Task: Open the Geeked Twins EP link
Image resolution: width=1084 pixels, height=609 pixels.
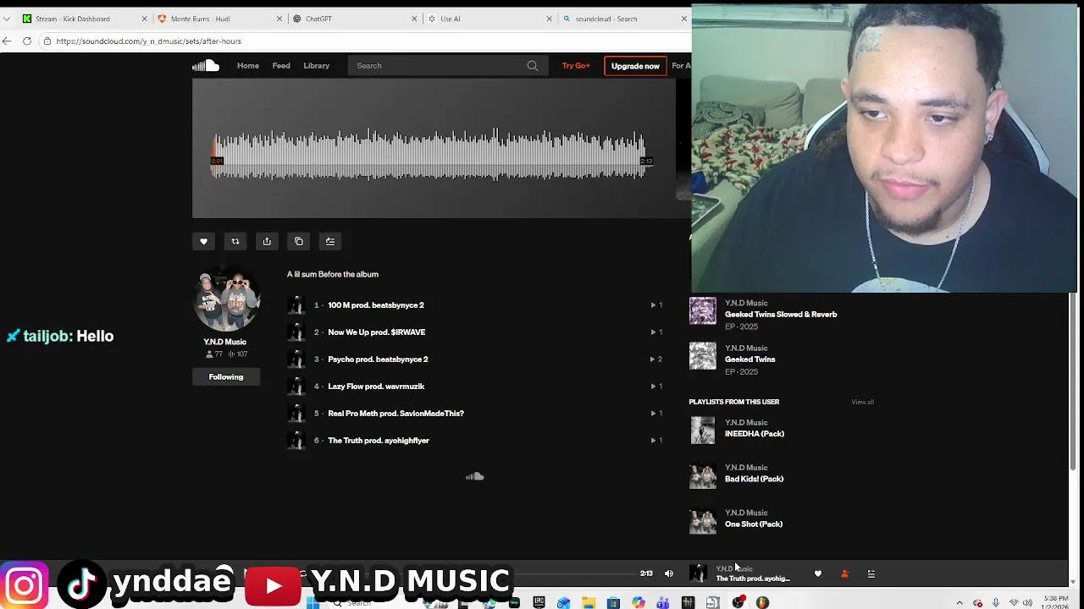Action: 749,359
